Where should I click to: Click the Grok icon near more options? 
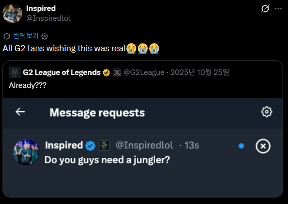[265, 8]
